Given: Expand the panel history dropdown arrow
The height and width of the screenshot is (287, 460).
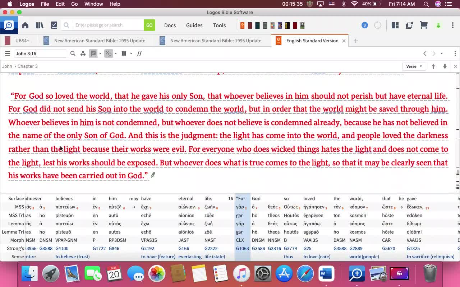Looking at the screenshot, I should tap(442, 53).
